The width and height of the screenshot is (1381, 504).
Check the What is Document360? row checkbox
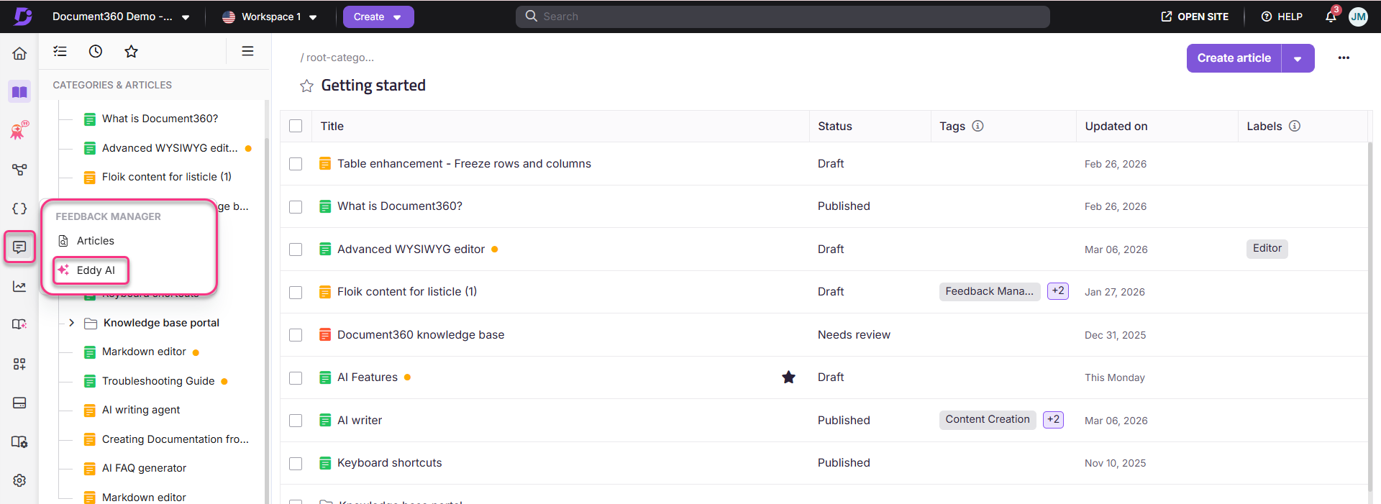296,206
